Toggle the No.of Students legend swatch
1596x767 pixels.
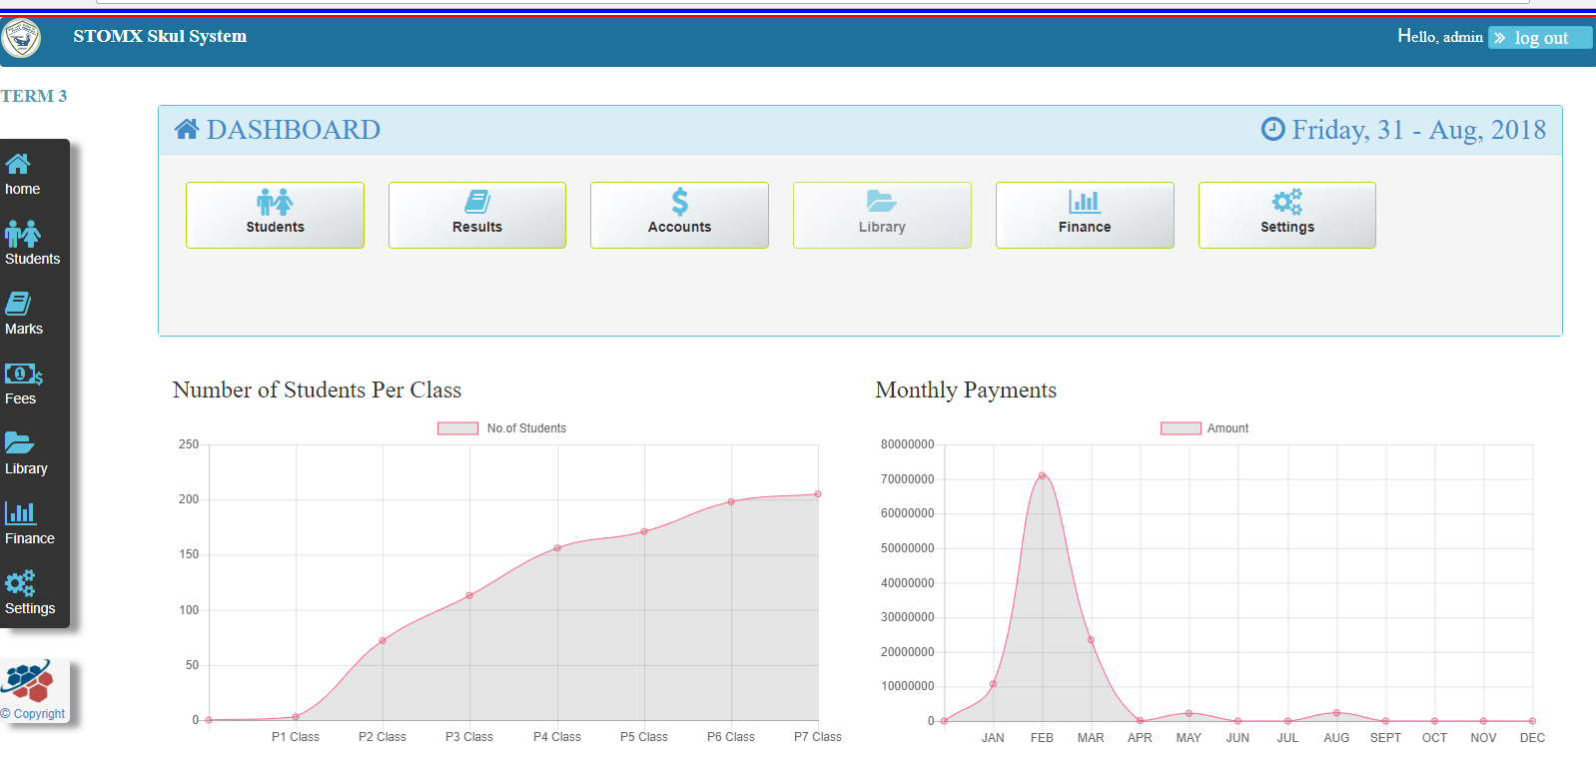click(457, 428)
